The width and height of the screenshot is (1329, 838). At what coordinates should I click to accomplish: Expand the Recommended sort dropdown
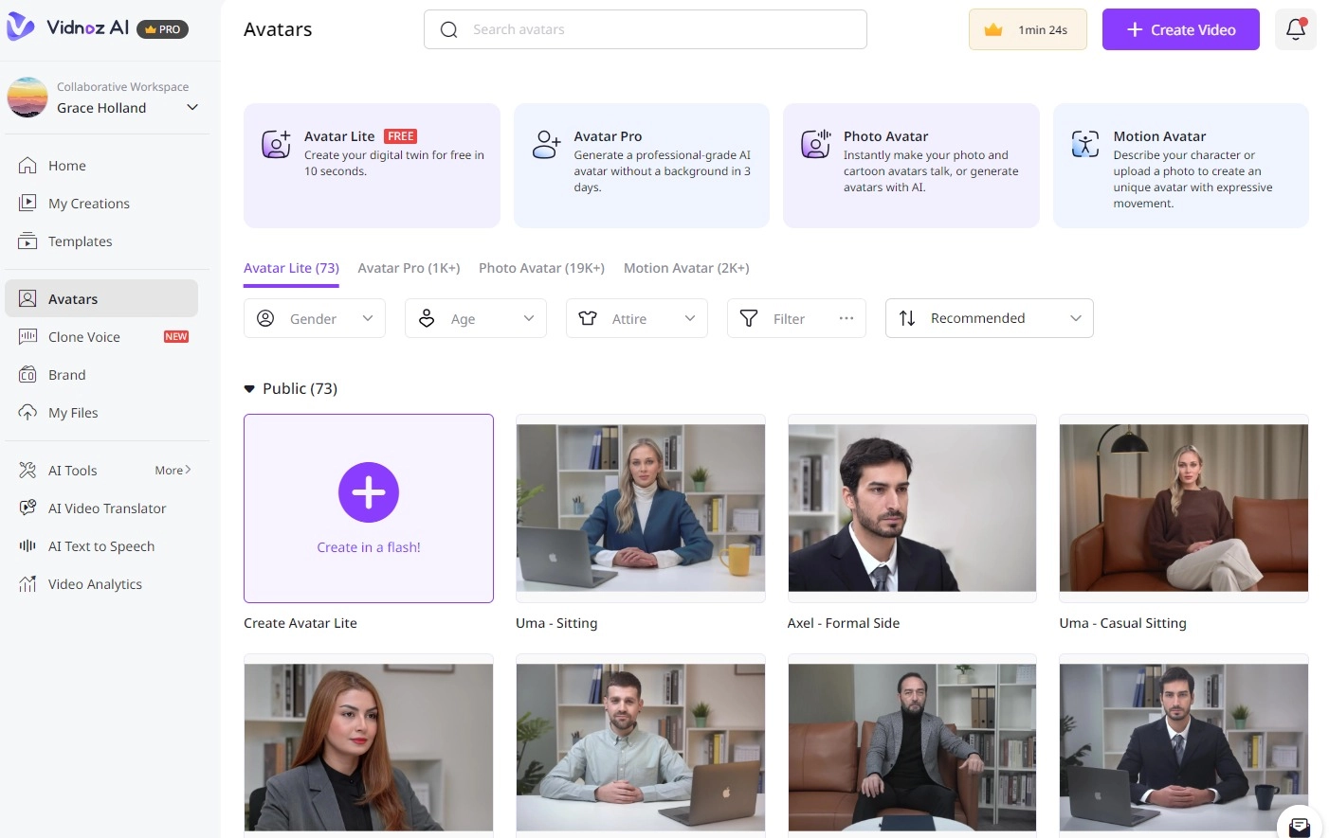click(989, 318)
